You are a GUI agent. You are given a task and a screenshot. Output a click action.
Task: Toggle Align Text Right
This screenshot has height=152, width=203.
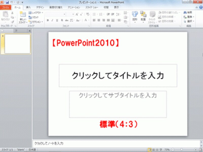click(x=104, y=20)
